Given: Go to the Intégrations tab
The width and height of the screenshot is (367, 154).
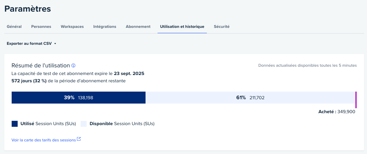Looking at the screenshot, I should [105, 27].
